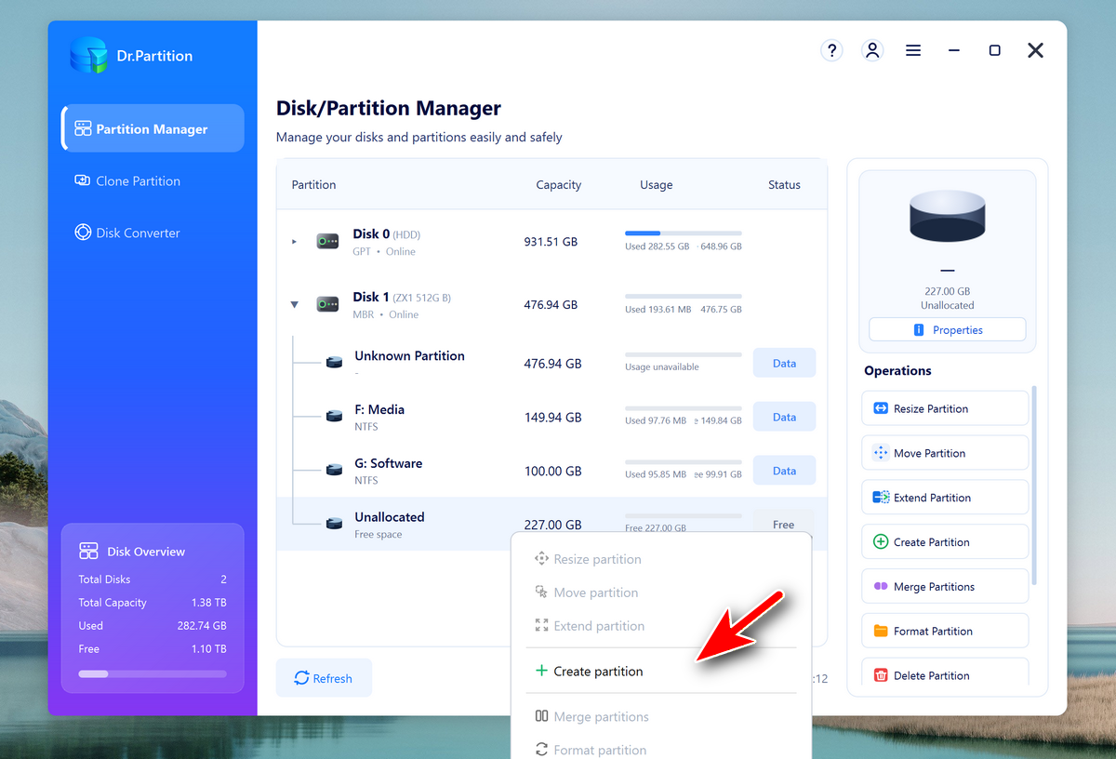Open Properties of selected partition
The height and width of the screenshot is (759, 1116).
coord(948,329)
